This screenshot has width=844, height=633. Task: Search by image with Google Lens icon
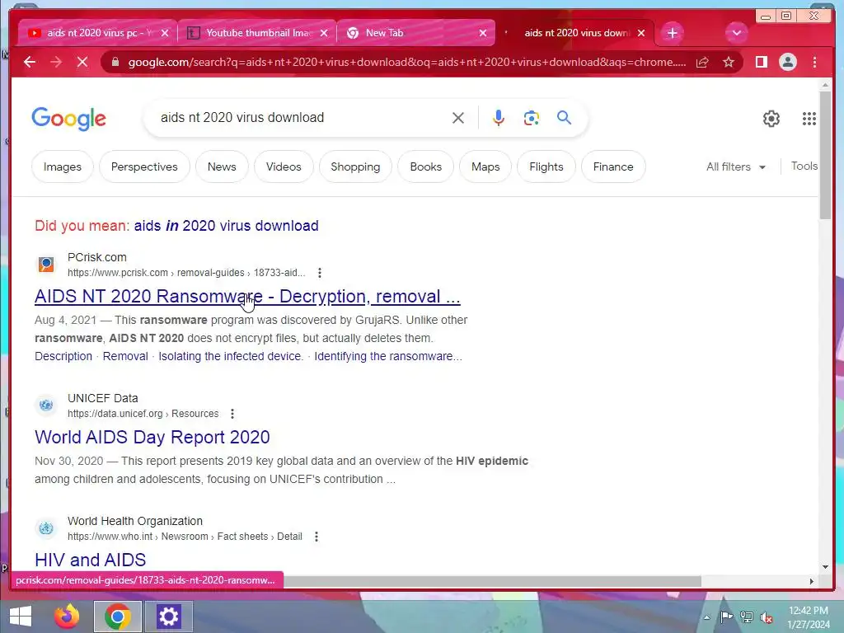pos(532,118)
